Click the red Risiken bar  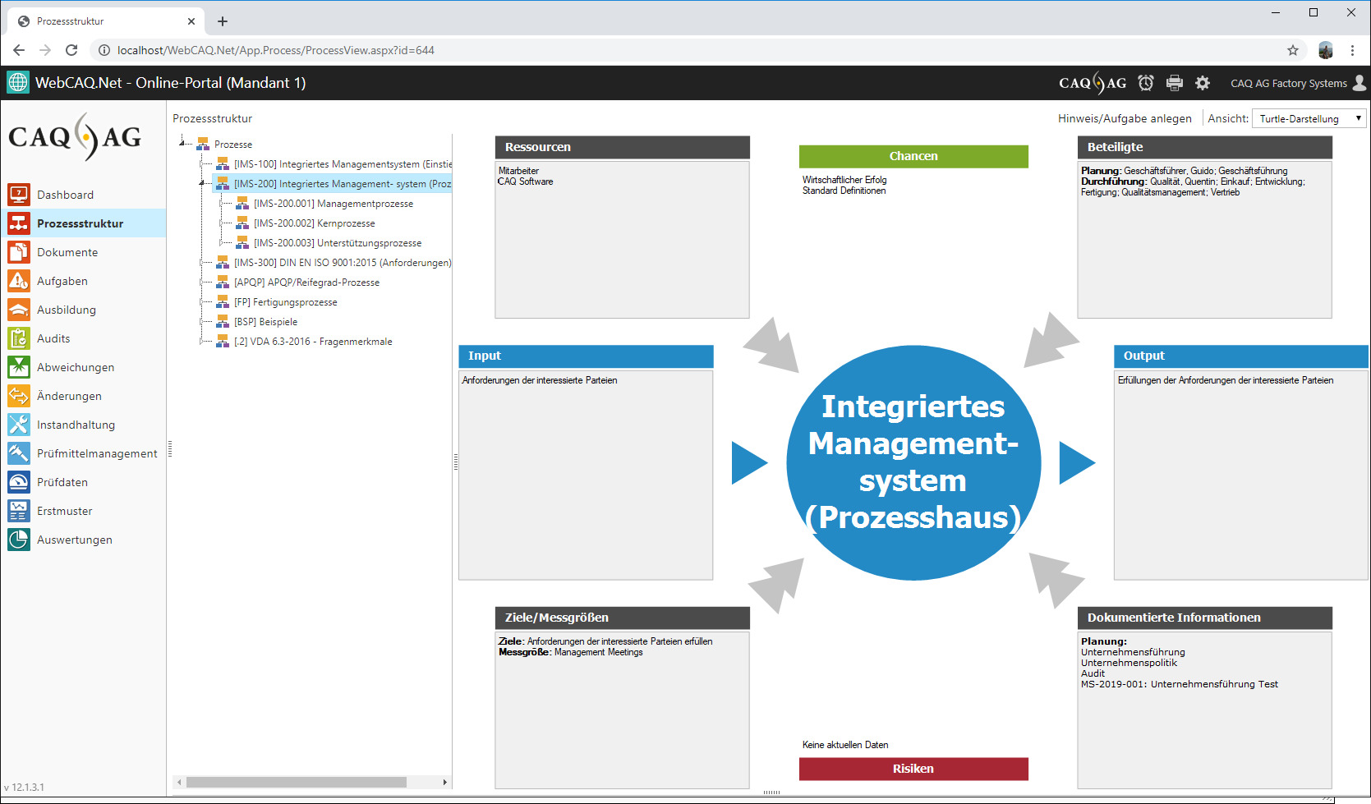tap(913, 769)
